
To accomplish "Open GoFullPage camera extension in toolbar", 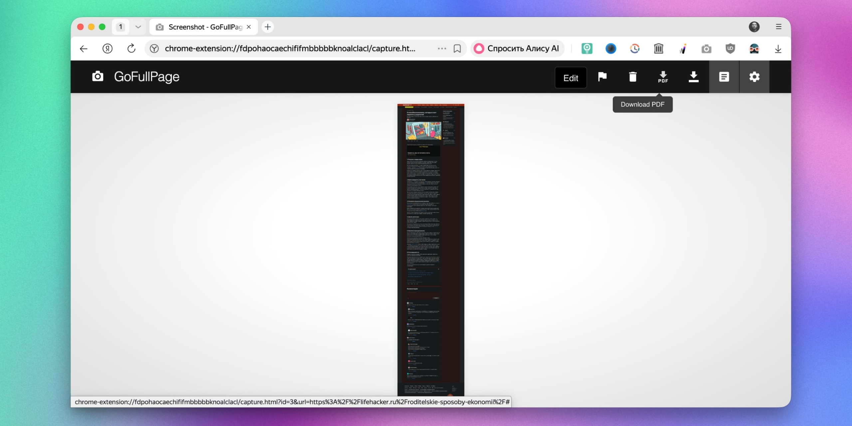I will pos(706,49).
